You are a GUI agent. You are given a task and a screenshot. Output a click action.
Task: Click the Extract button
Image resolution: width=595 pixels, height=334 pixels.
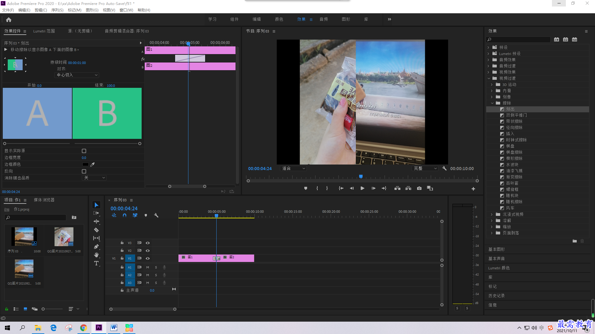click(408, 188)
